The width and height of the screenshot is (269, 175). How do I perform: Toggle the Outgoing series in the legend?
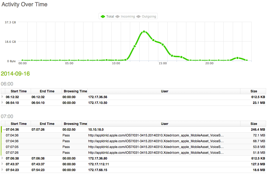tap(146, 17)
